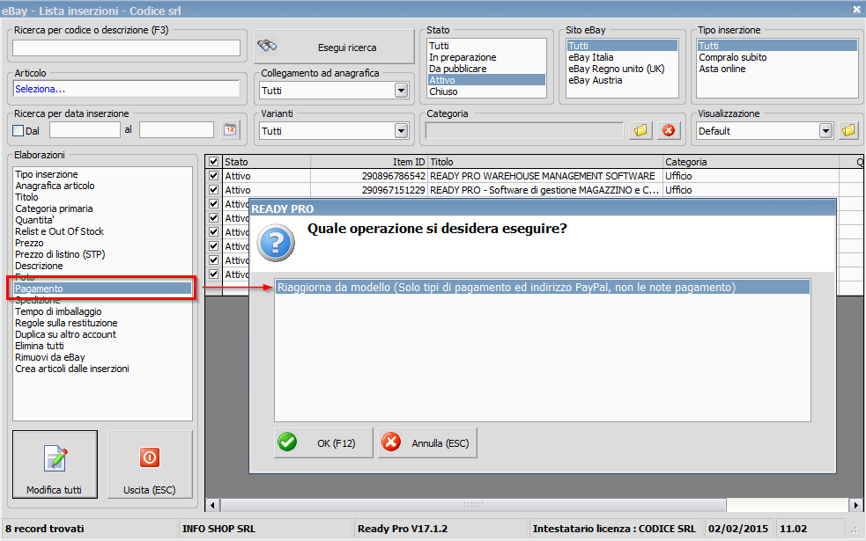The image size is (866, 541).
Task: Click the 'Item ID' column header
Action: click(369, 162)
